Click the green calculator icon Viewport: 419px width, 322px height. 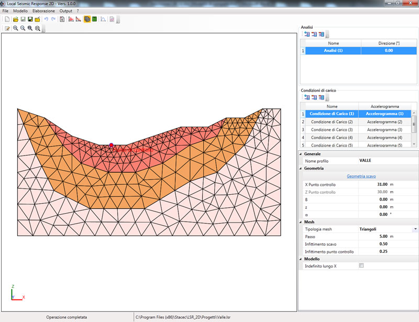tap(94, 19)
